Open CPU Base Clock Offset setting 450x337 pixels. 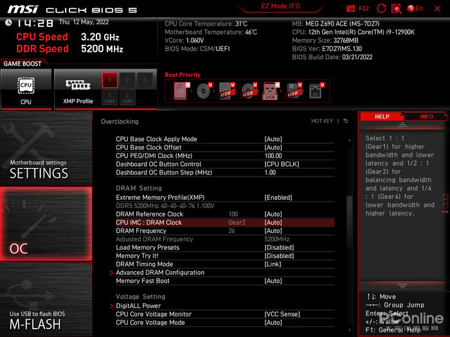(225, 147)
